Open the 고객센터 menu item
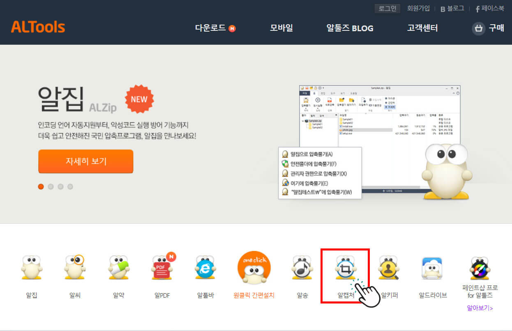512x331 pixels. click(422, 29)
